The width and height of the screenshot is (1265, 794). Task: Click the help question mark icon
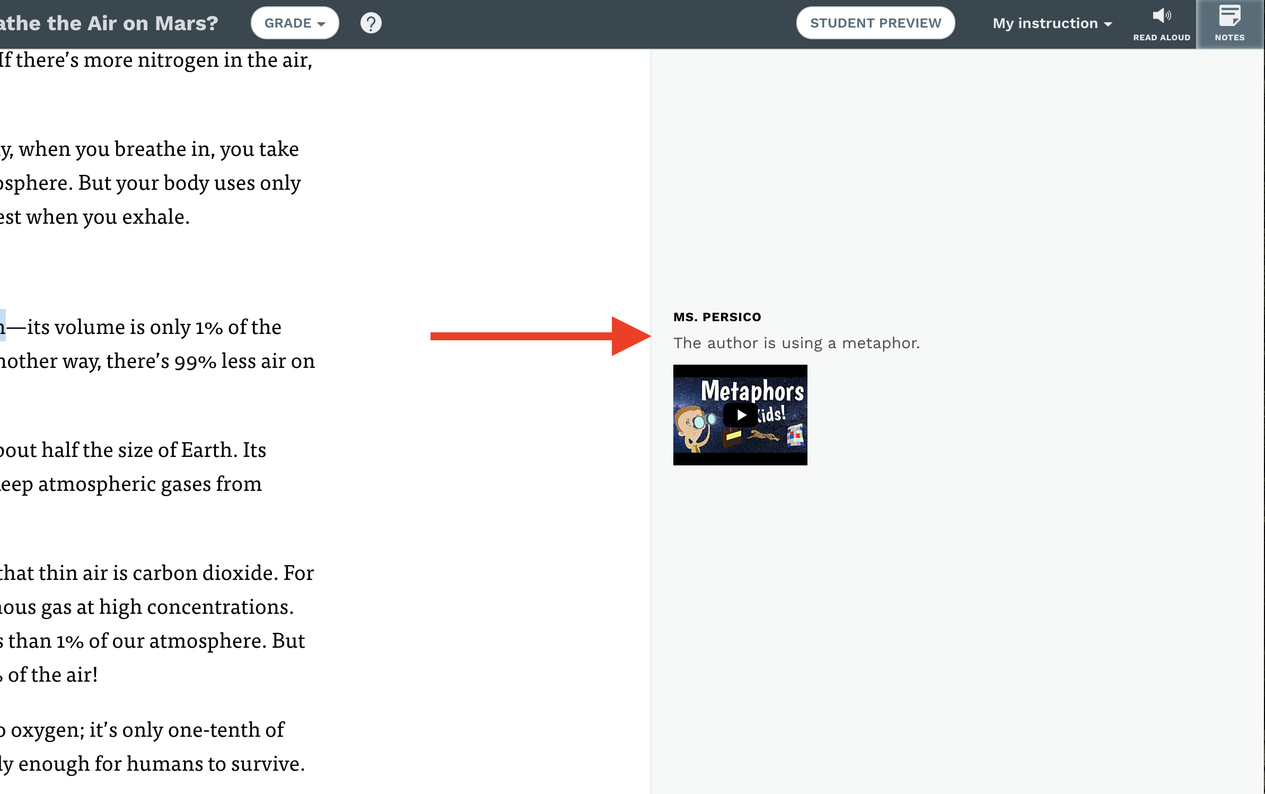tap(371, 23)
